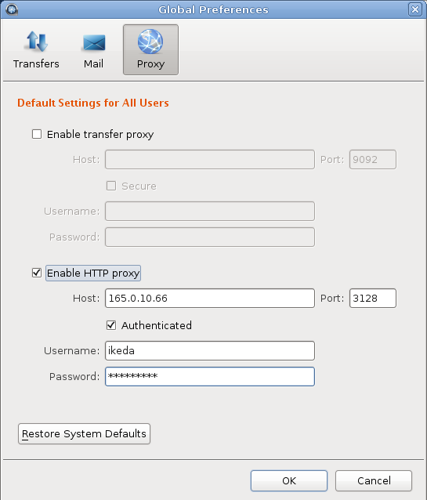This screenshot has width=427, height=500.
Task: Select the Proxy globe icon
Action: [x=150, y=42]
